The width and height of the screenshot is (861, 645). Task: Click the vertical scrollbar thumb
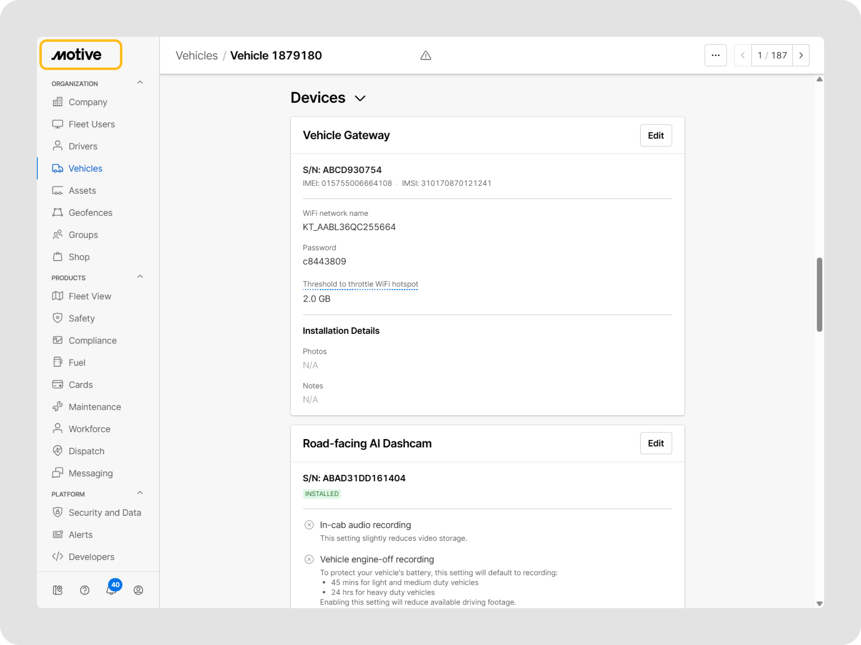point(819,294)
